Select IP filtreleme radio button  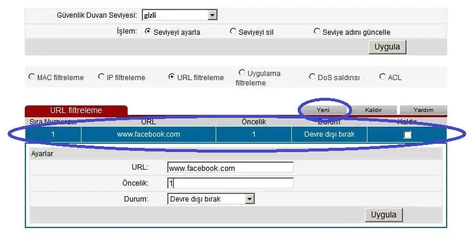[101, 77]
